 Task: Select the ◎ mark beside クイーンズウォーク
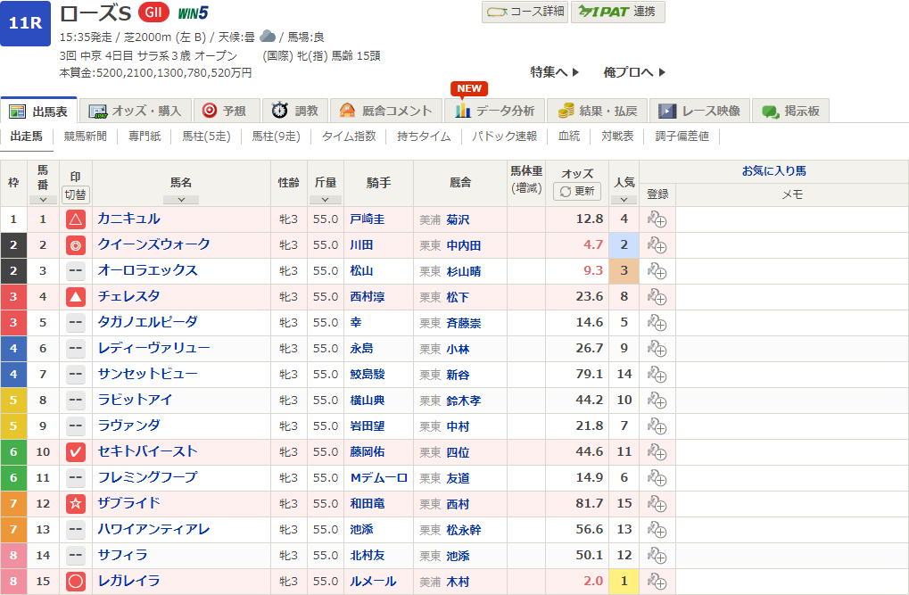[x=75, y=244]
